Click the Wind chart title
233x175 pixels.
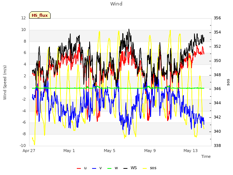[x=116, y=4]
